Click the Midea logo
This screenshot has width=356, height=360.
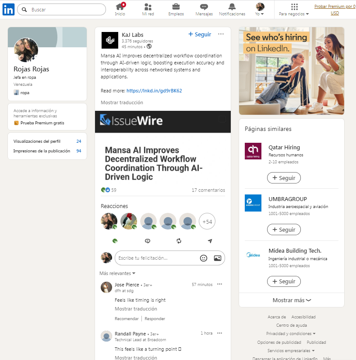click(x=253, y=255)
